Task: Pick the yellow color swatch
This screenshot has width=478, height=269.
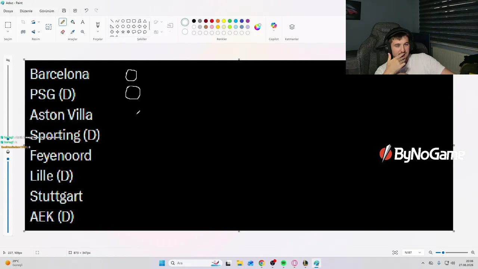Action: coord(224,21)
